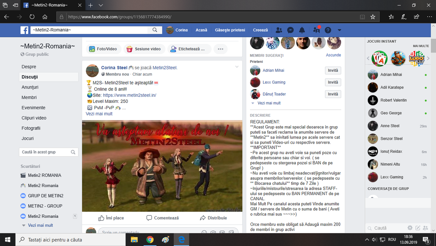Open the group updates icon with red badge
The image size is (436, 246).
pyautogui.click(x=317, y=30)
